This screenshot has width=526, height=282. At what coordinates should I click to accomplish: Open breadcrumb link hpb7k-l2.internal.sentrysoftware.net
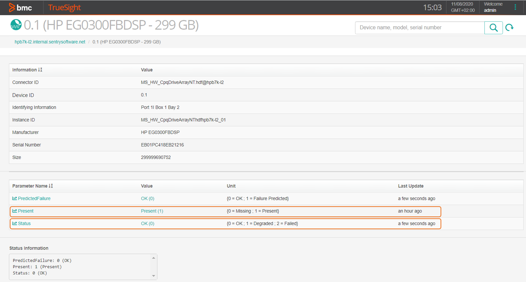click(50, 42)
